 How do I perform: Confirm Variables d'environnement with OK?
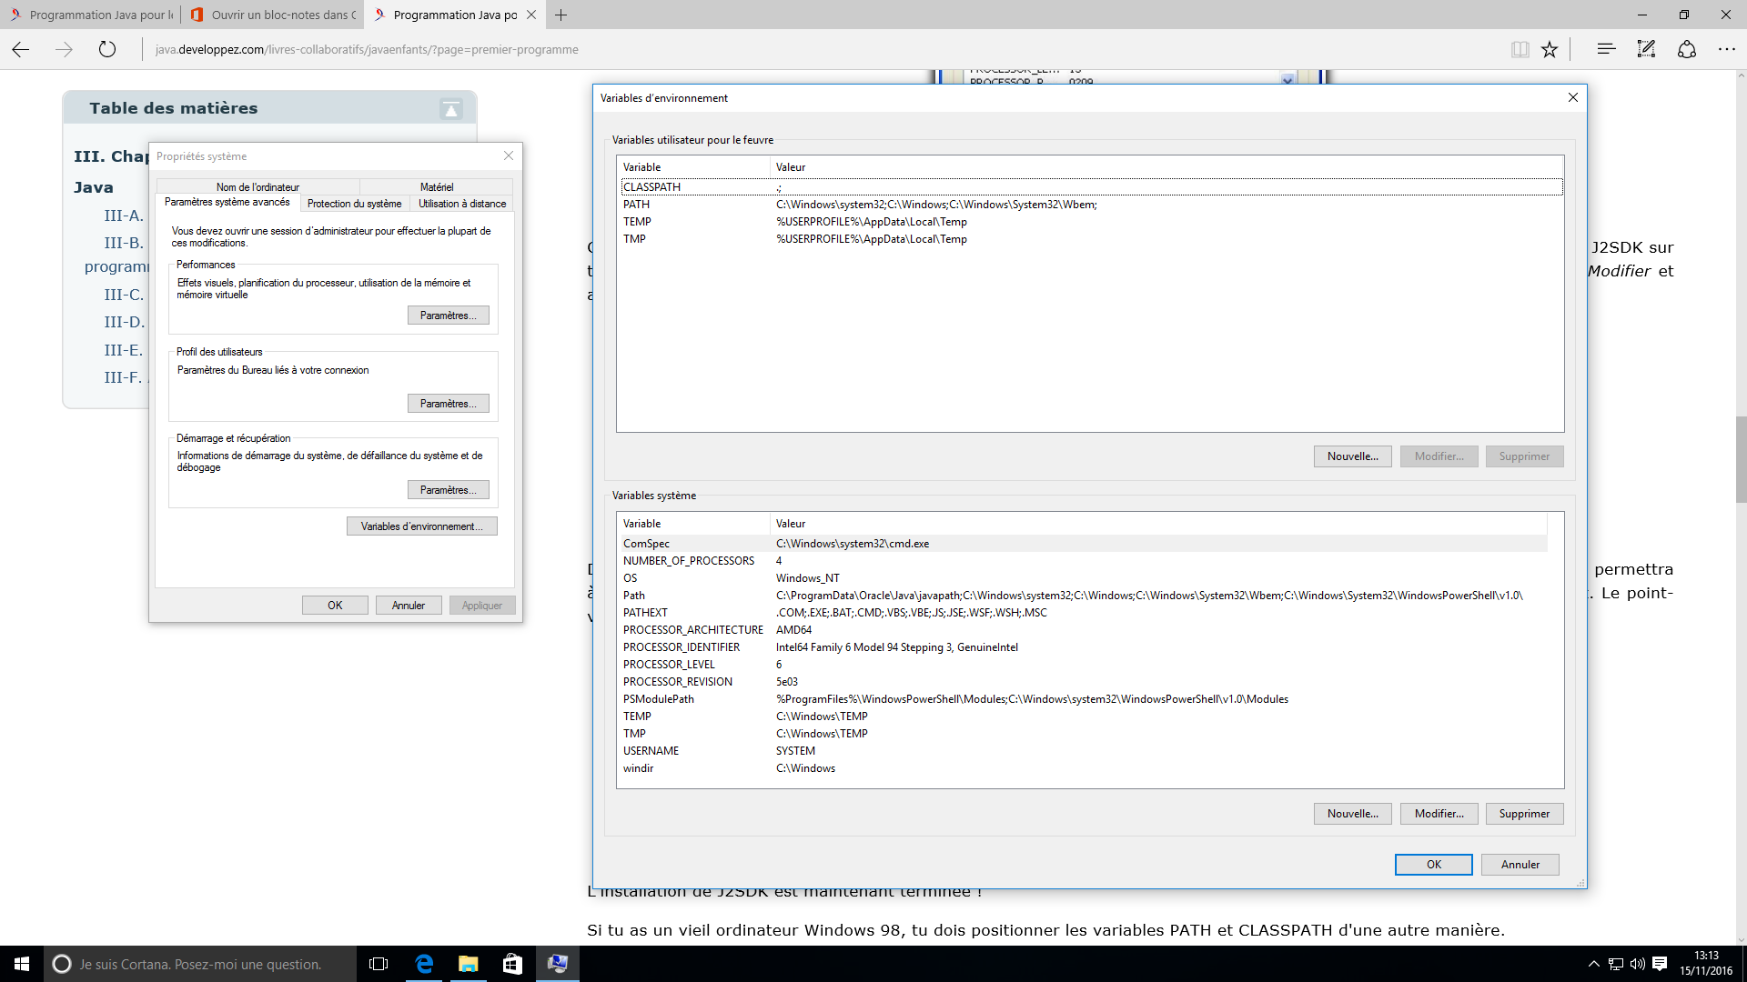tap(1433, 865)
